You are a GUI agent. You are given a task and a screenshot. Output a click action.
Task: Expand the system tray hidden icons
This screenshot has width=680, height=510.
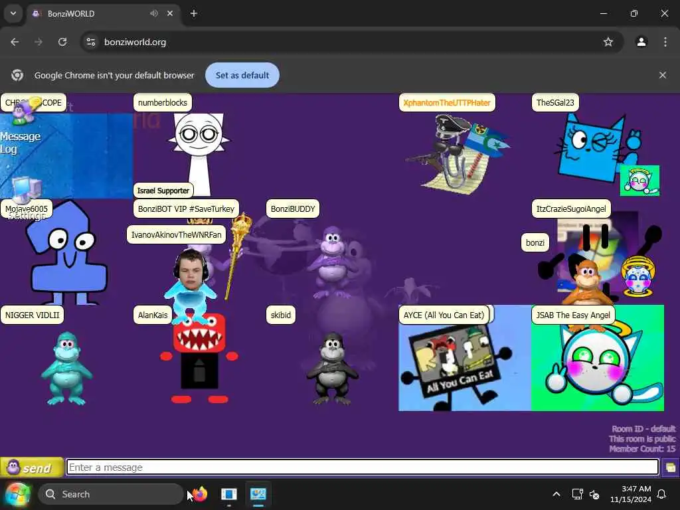pyautogui.click(x=556, y=494)
